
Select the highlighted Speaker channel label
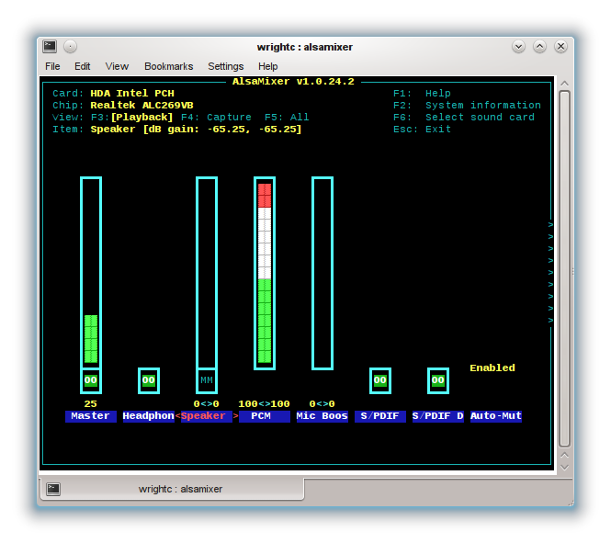click(207, 416)
